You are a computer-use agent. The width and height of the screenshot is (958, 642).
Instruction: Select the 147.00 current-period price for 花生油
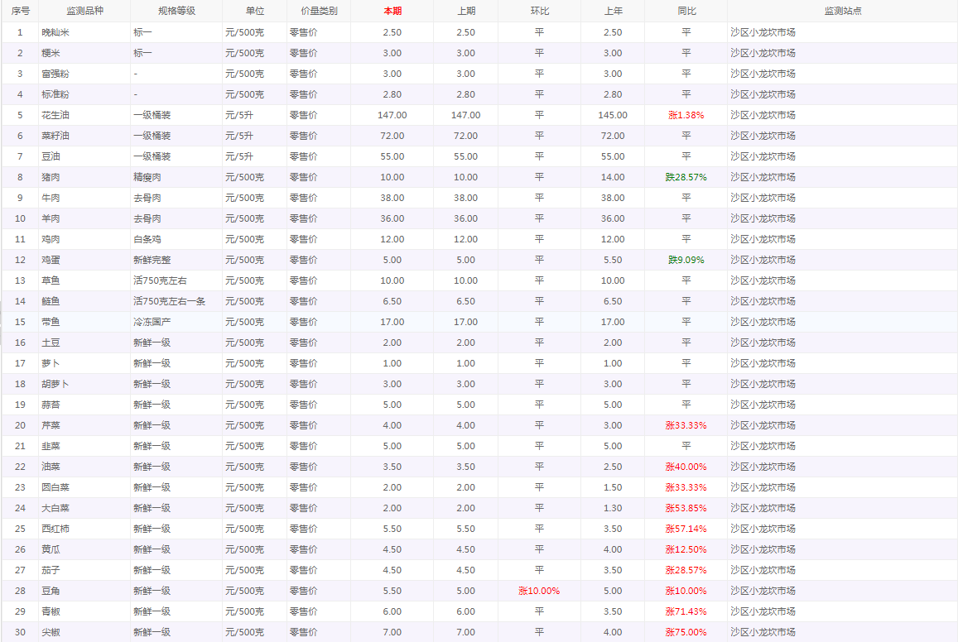point(392,115)
